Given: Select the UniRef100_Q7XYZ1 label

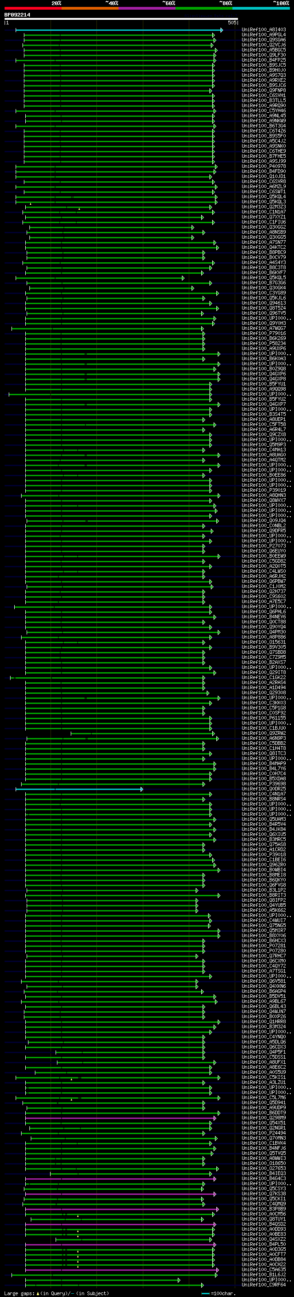Looking at the screenshot, I should (x=264, y=217).
